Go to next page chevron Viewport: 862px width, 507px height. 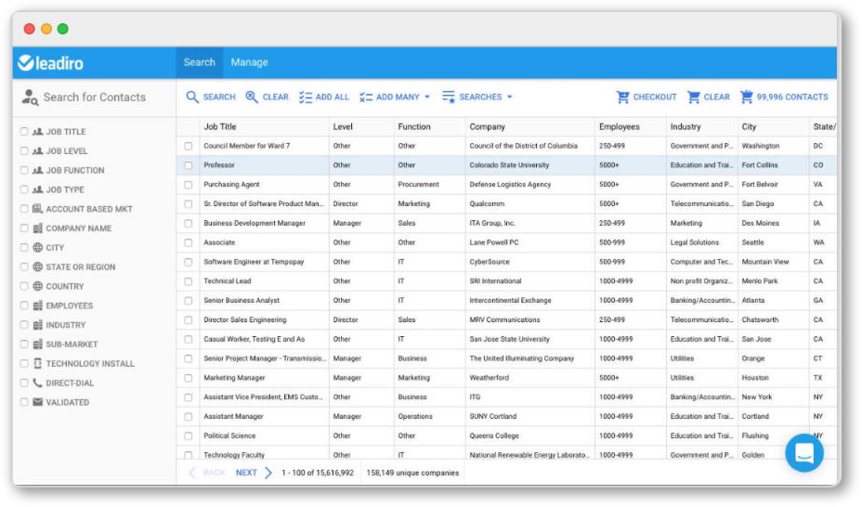268,473
